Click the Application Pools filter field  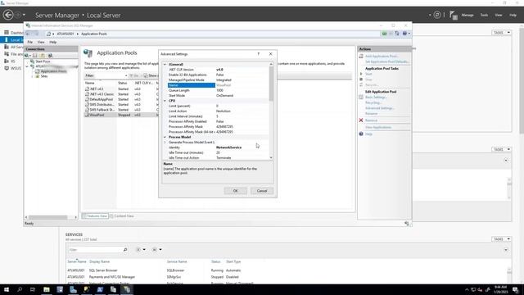coord(111,75)
